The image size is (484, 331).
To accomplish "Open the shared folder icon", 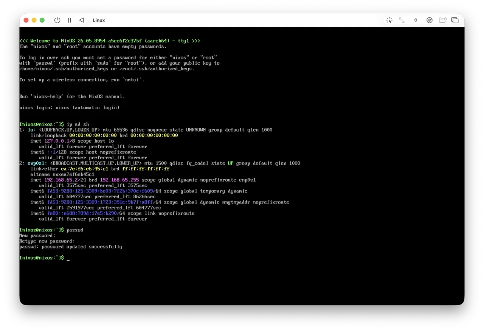I will pos(442,20).
